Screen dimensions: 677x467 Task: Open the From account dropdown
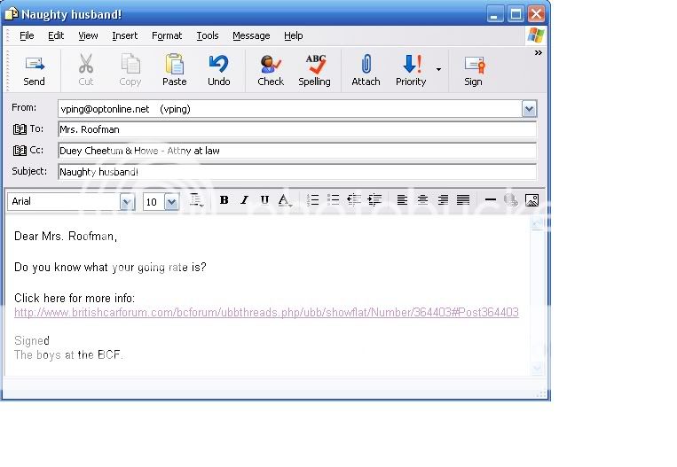pos(529,109)
